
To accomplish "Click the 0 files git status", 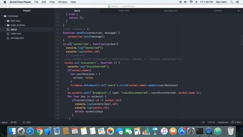I will click(x=236, y=123).
